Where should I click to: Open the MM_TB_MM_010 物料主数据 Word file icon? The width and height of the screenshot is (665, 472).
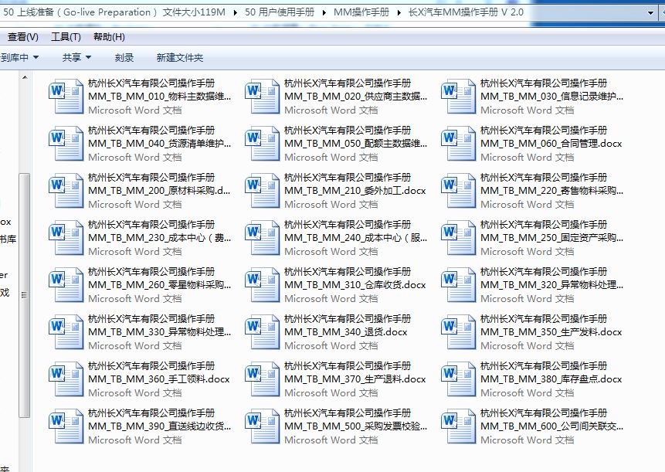point(66,97)
